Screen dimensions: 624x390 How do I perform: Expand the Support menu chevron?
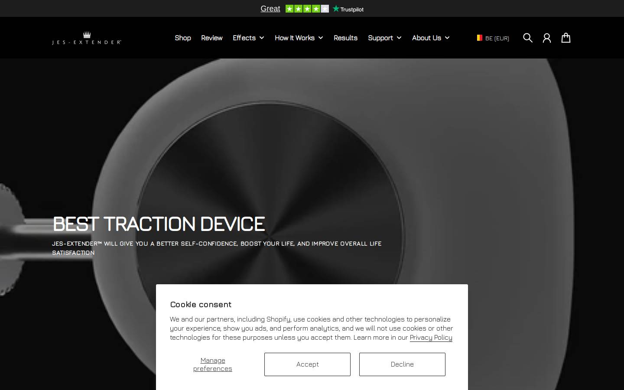coord(399,38)
